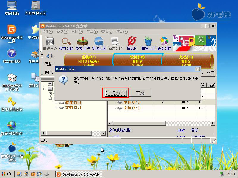This screenshot has width=238, height=178.
Task: Close the DiskGenius confirmation dialog
Action: (197, 69)
